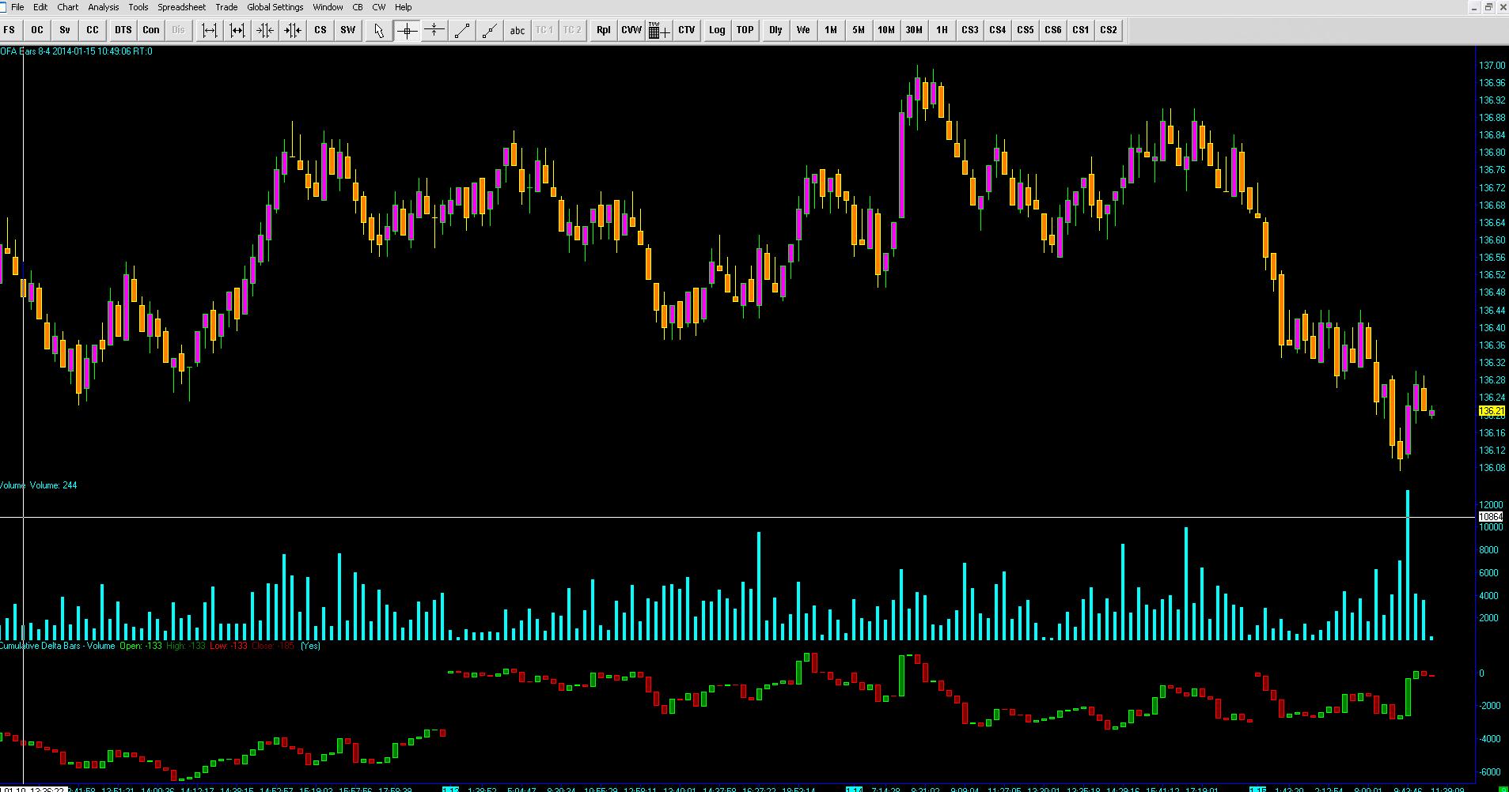
Task: Click the TOP toolbar button
Action: point(745,30)
